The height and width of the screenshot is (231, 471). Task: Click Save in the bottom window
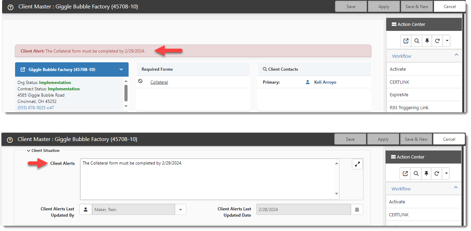click(350, 139)
